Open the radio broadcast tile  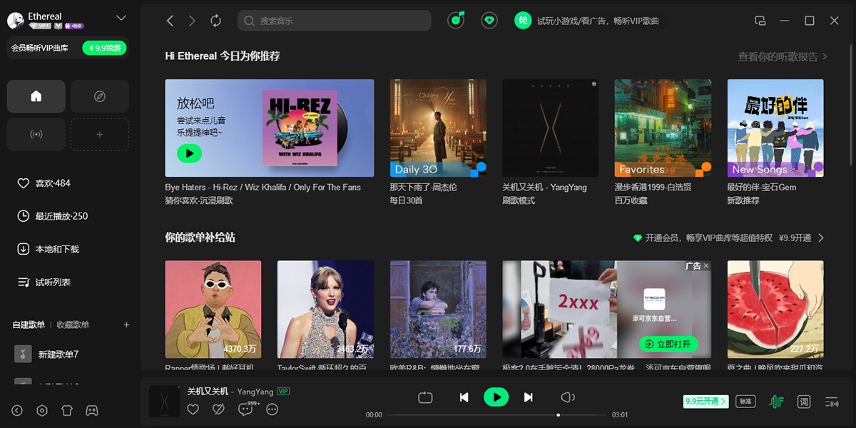coord(36,134)
